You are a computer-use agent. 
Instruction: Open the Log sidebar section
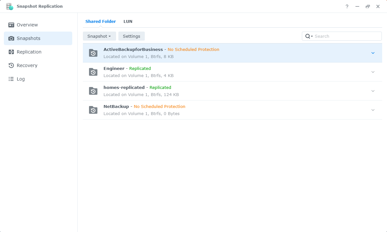(21, 79)
